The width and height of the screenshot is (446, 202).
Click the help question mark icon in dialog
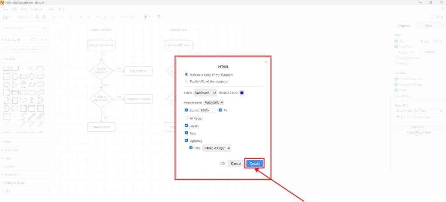223,164
